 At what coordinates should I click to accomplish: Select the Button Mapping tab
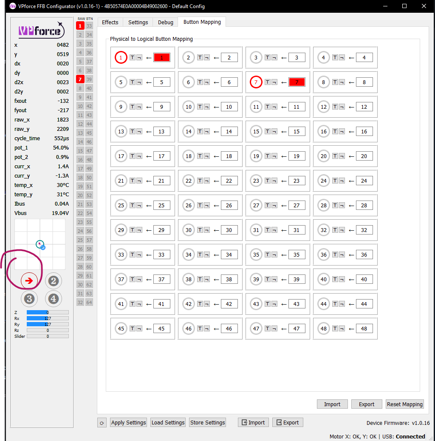pos(202,22)
